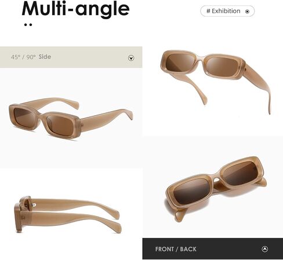Click the FRONT / BACK label text

(176, 249)
